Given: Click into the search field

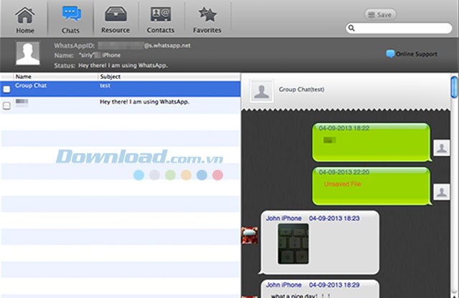Looking at the screenshot, I should [x=399, y=28].
